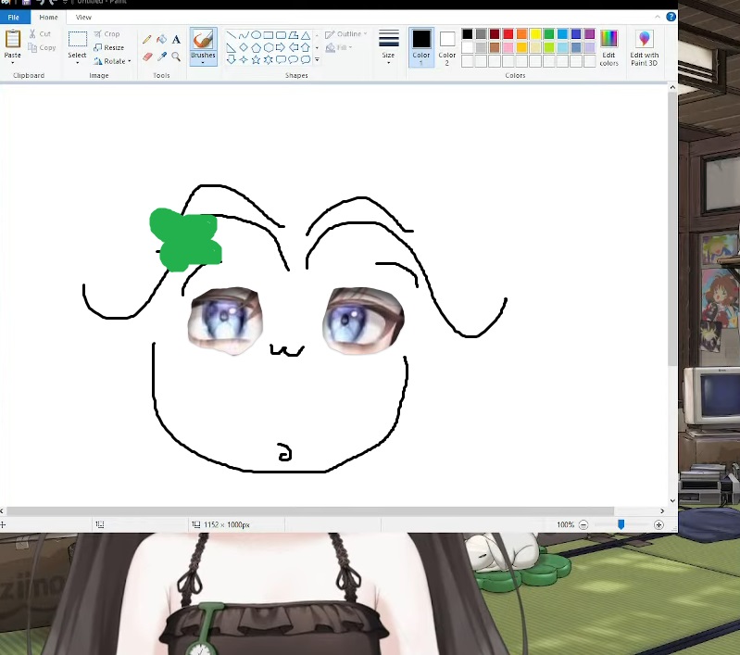The width and height of the screenshot is (740, 655).
Task: Choose the Six-point star shape
Action: coord(268,59)
